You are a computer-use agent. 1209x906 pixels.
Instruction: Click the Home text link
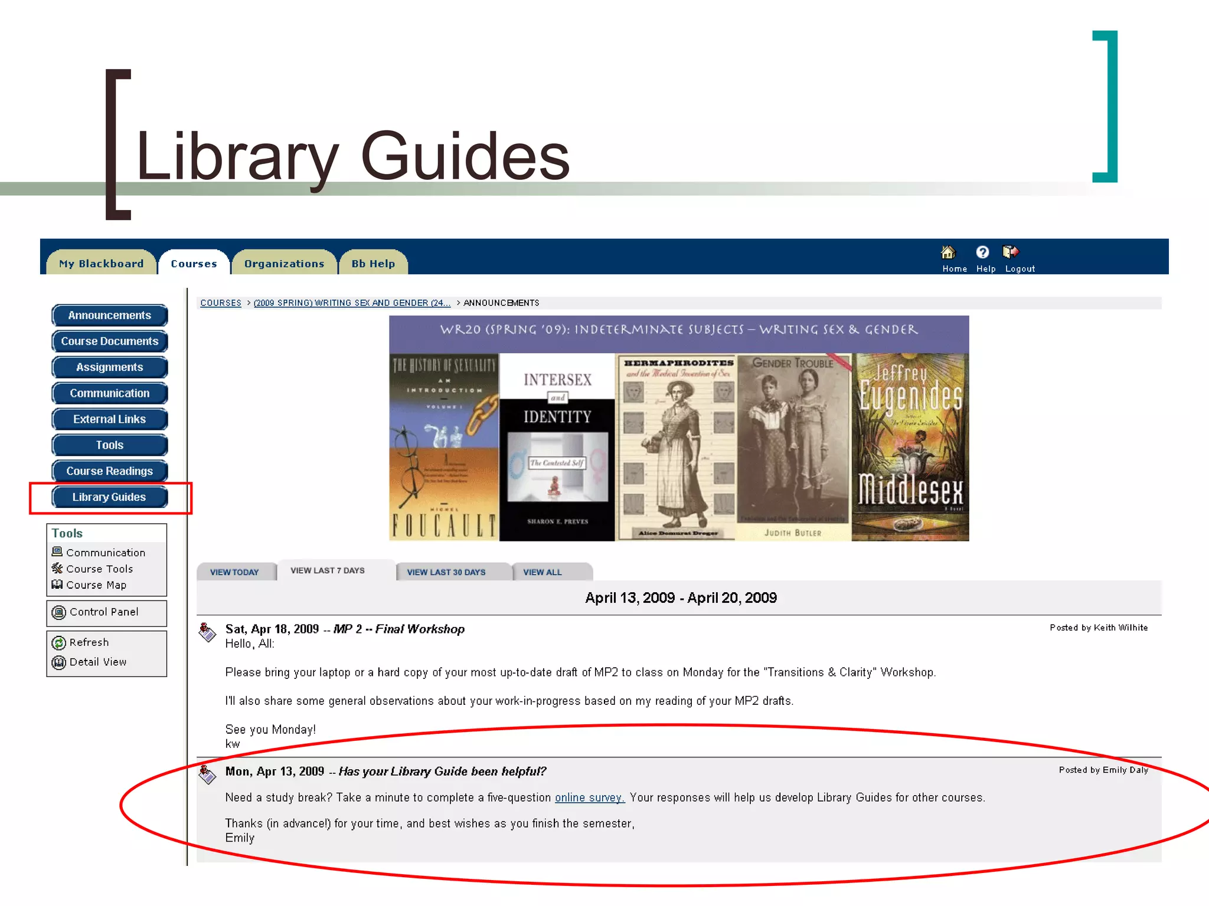pyautogui.click(x=955, y=269)
